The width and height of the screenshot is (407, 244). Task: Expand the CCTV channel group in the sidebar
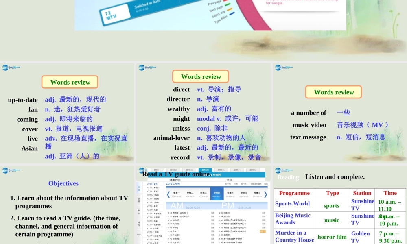point(139,235)
